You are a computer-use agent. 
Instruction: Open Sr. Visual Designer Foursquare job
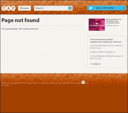(107, 57)
